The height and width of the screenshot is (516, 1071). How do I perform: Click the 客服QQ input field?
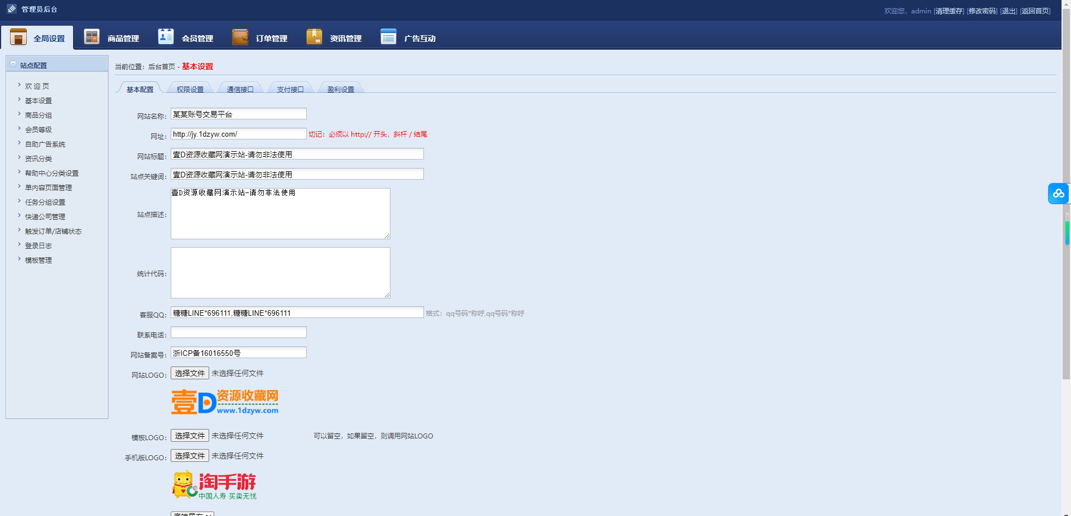[297, 313]
